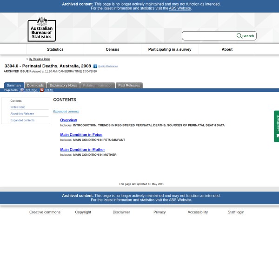Image resolution: width=279 pixels, height=279 pixels.
Task: Click the Print All icon
Action: [x=41, y=90]
